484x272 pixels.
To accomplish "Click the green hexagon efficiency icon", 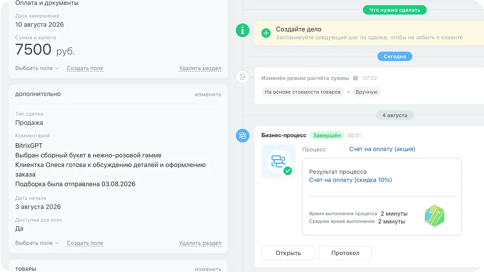I will 434,216.
